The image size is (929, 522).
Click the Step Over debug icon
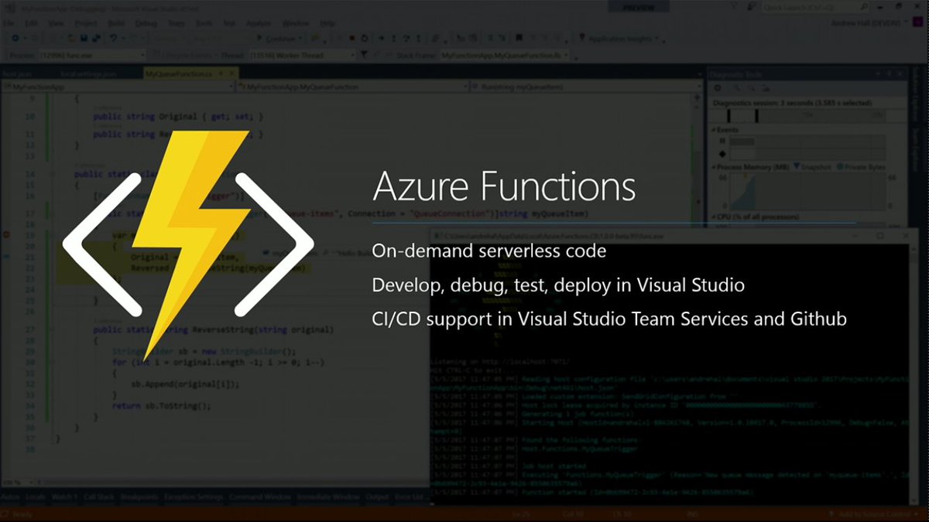[407, 38]
